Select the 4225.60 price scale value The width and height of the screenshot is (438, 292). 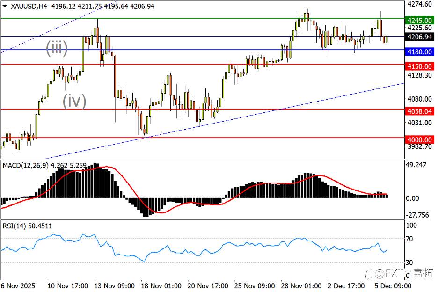coord(420,28)
